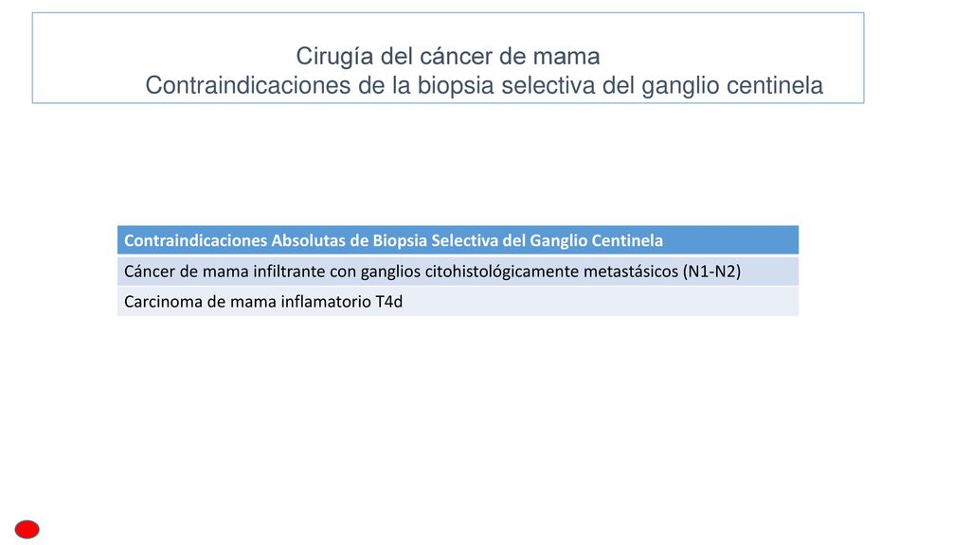Click 'ganglio centinela' in the subtitle
Viewport: 970px width, 545px height.
(732, 85)
